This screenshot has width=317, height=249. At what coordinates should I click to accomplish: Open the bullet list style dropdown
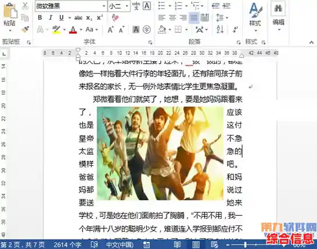pos(170,6)
